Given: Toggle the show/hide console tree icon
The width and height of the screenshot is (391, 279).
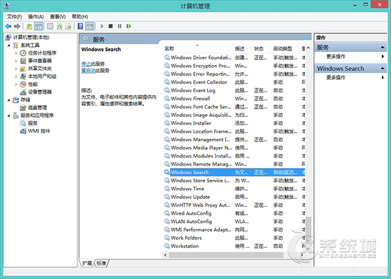Looking at the screenshot, I should click(38, 26).
